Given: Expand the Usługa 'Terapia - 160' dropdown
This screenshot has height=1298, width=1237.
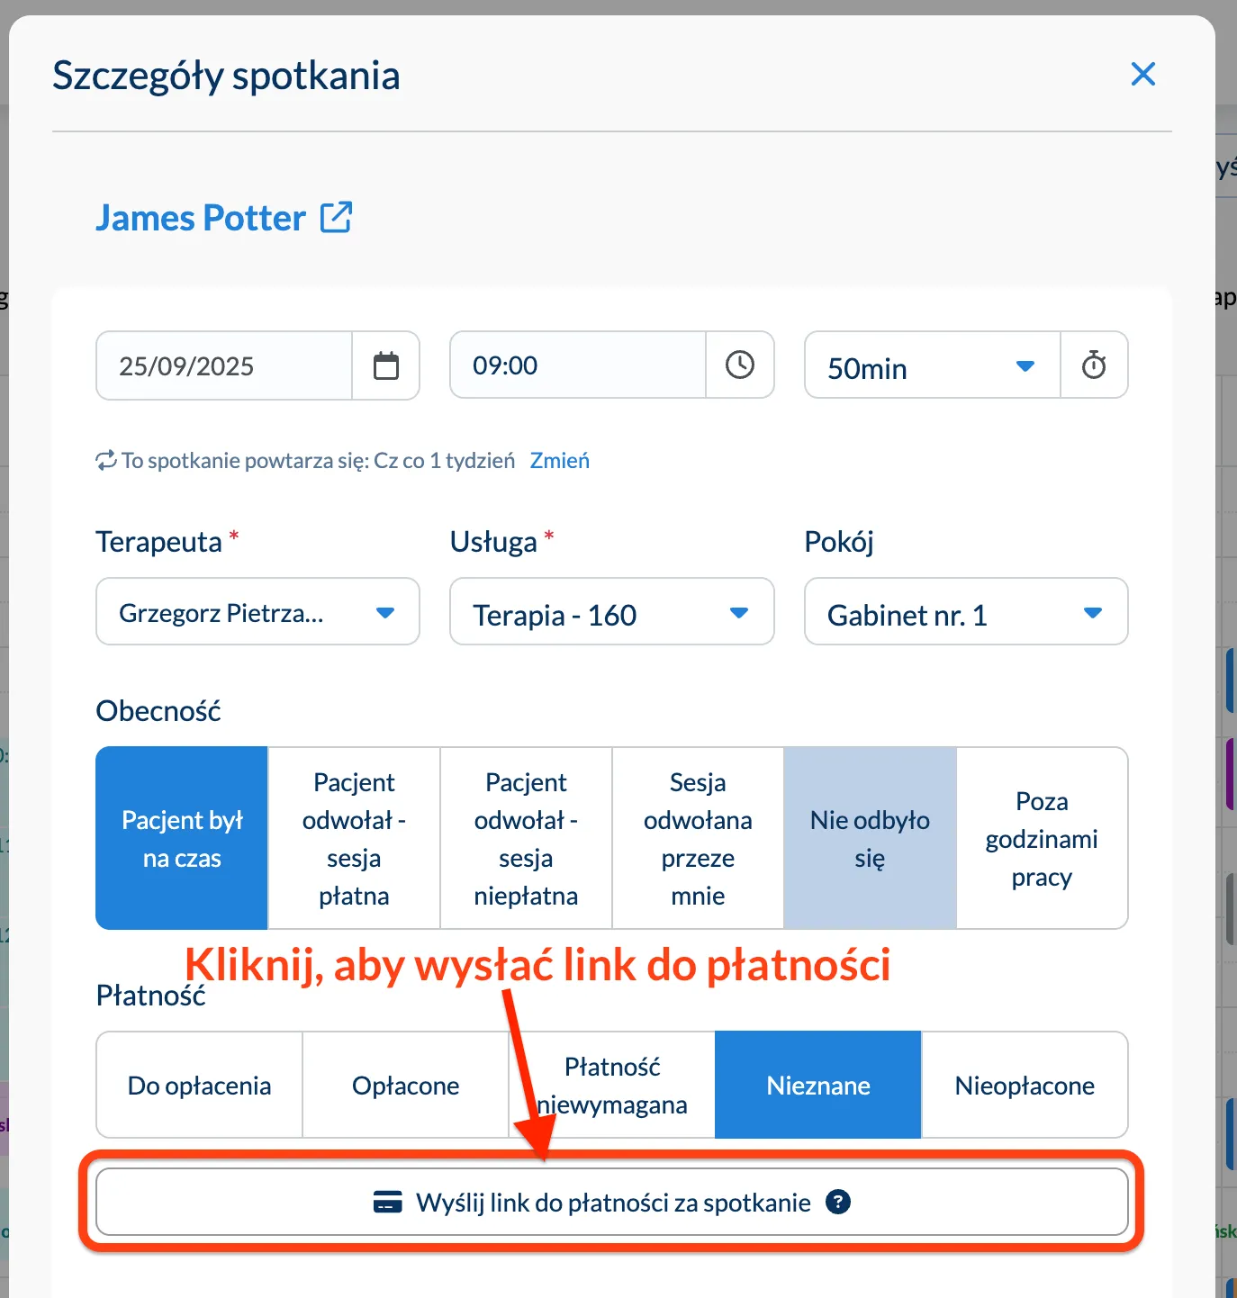Looking at the screenshot, I should tap(611, 612).
